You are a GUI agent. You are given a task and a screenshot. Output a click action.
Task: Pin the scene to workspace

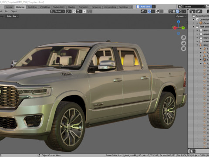[204, 7]
